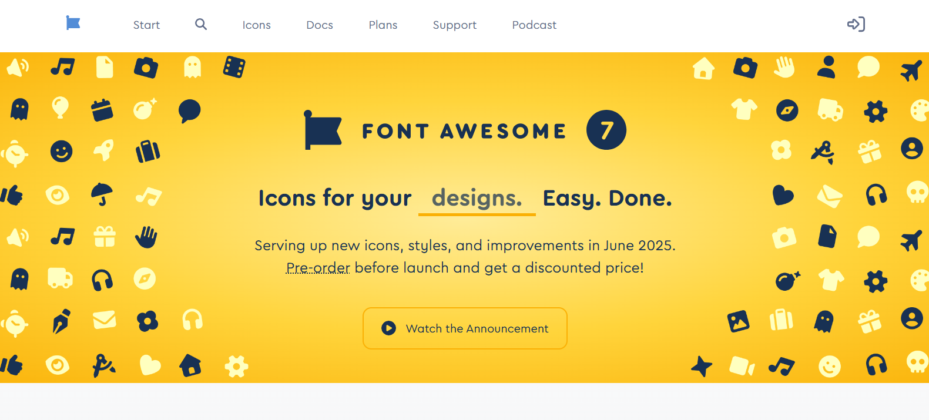
Task: Click the rocket icon on left
Action: pos(104,150)
